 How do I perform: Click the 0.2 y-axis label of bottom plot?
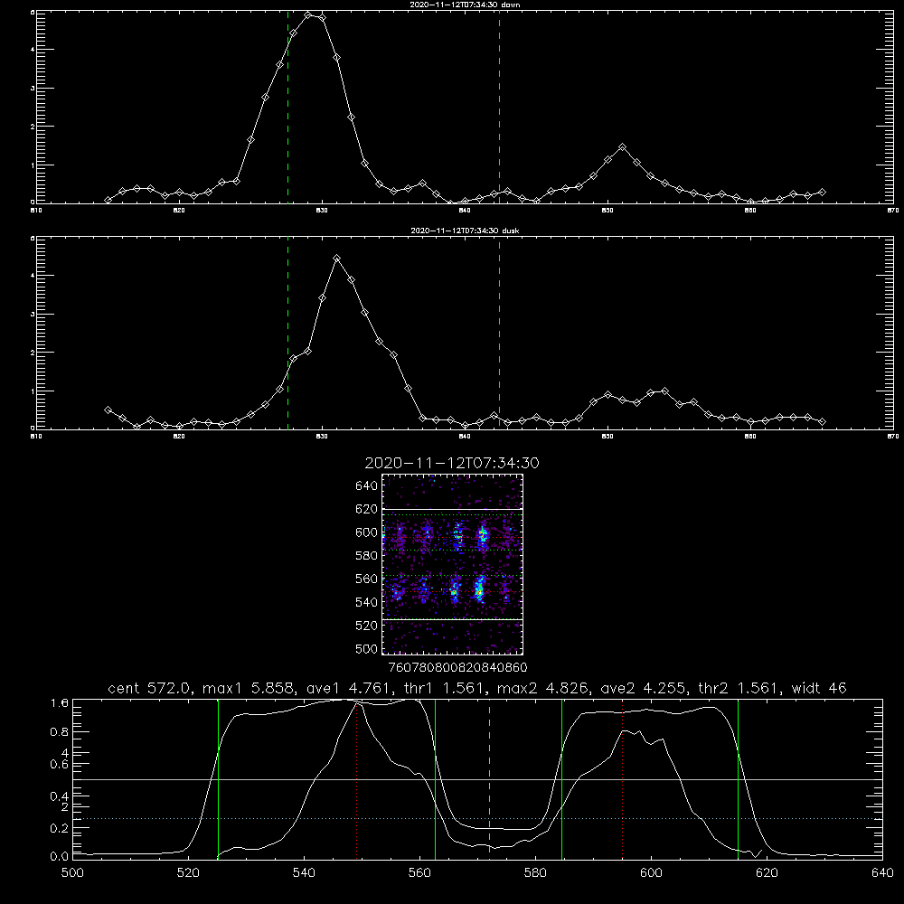[x=60, y=828]
